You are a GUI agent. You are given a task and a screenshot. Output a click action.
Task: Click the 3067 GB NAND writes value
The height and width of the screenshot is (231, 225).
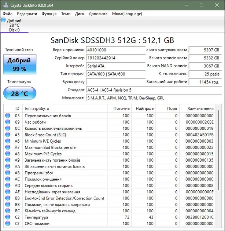[205, 66]
